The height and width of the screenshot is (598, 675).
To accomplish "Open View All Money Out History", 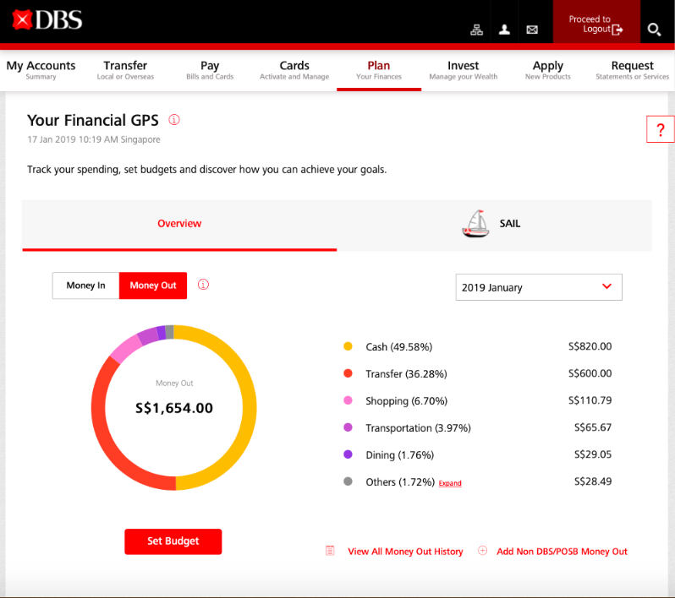I will (x=405, y=552).
